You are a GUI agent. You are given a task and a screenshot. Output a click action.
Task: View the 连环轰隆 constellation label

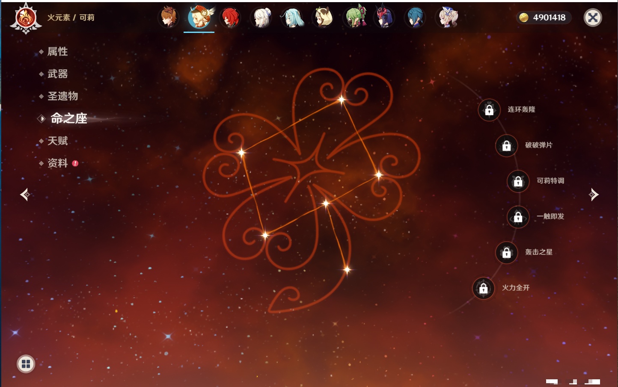(521, 109)
